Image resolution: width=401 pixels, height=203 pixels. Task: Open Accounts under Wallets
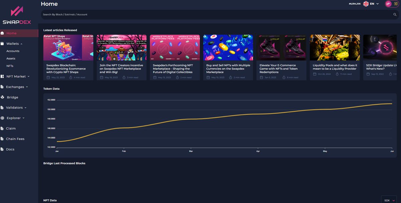tap(13, 51)
